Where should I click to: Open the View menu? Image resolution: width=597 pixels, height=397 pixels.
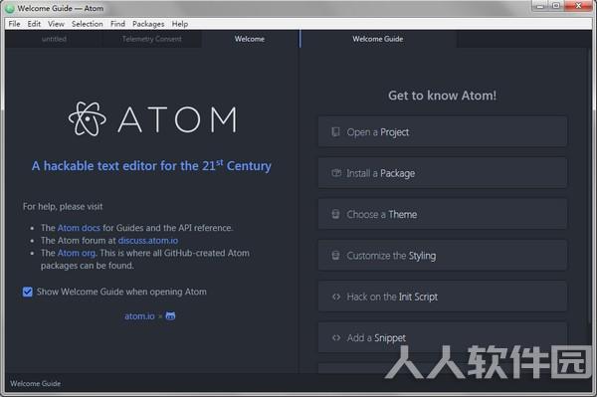[56, 24]
